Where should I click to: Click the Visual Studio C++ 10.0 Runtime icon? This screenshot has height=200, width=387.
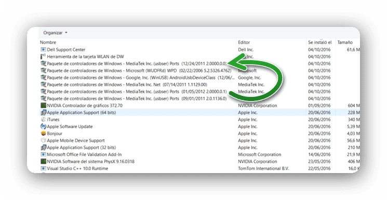tap(43, 168)
